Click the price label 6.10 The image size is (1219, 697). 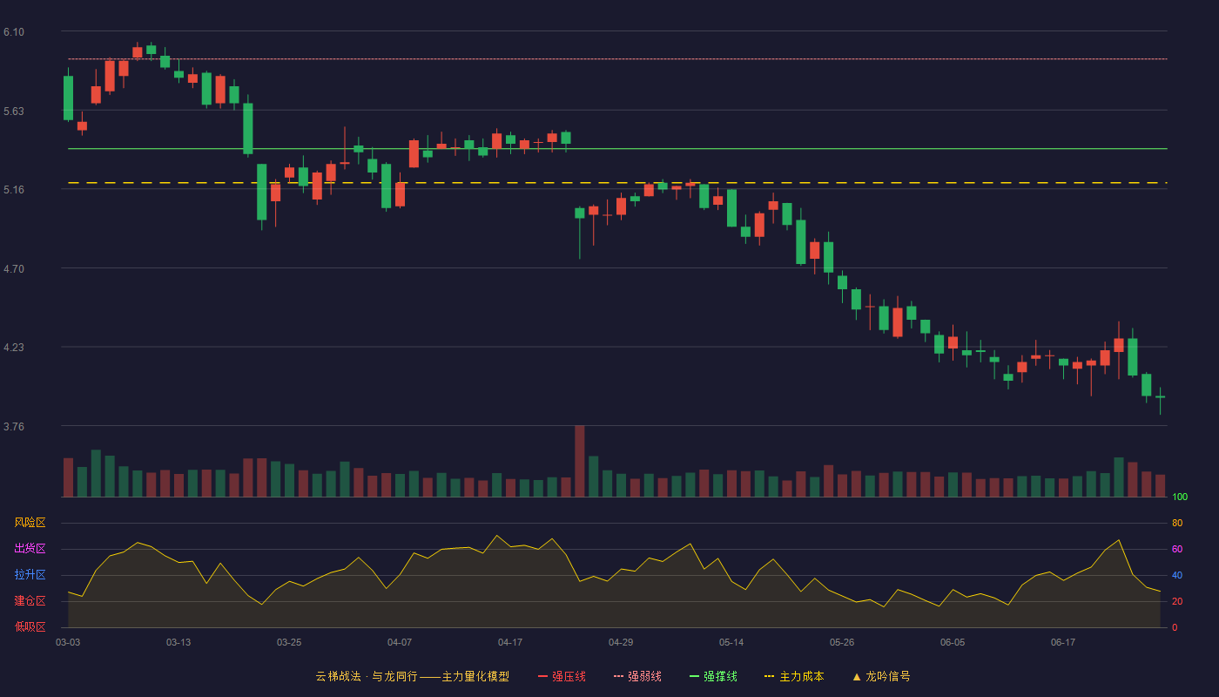tap(14, 32)
